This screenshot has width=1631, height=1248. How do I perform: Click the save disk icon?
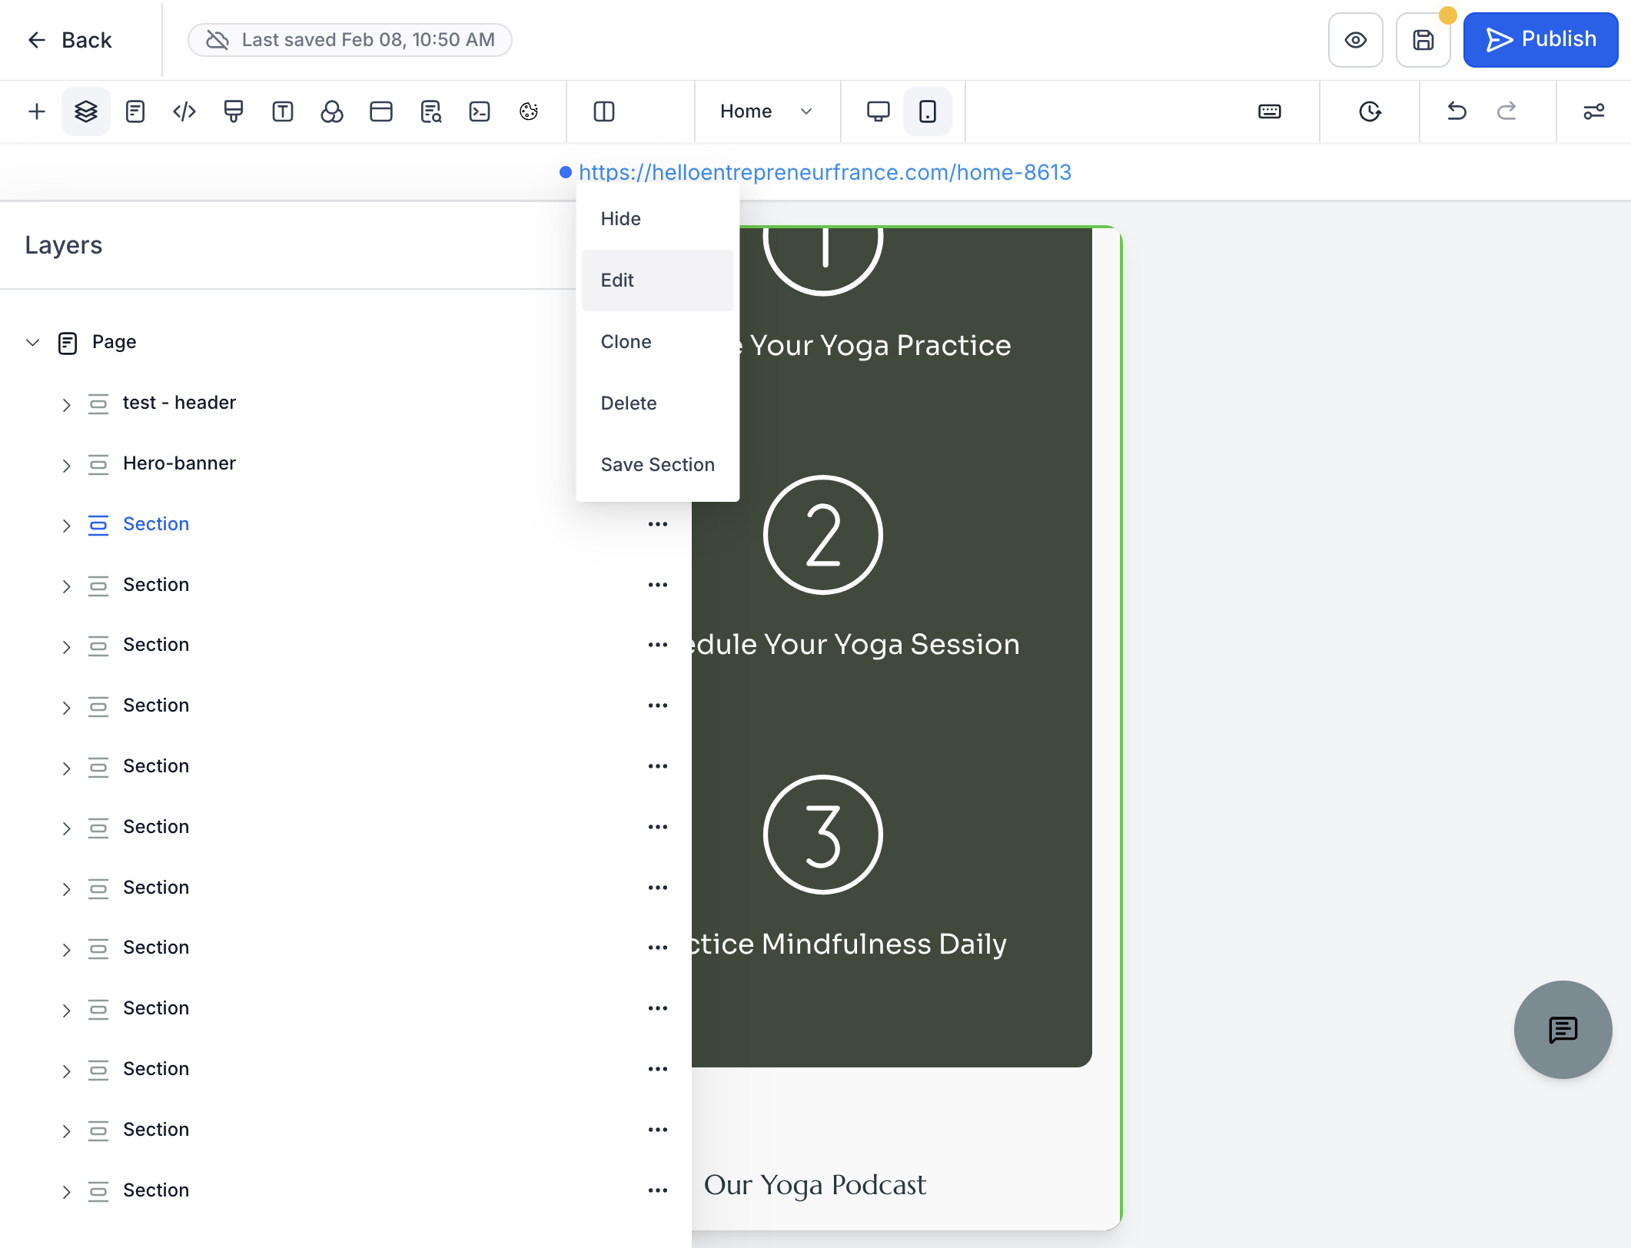(1423, 40)
